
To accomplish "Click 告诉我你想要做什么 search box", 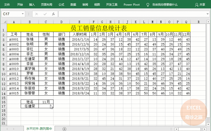I will point(165,4).
